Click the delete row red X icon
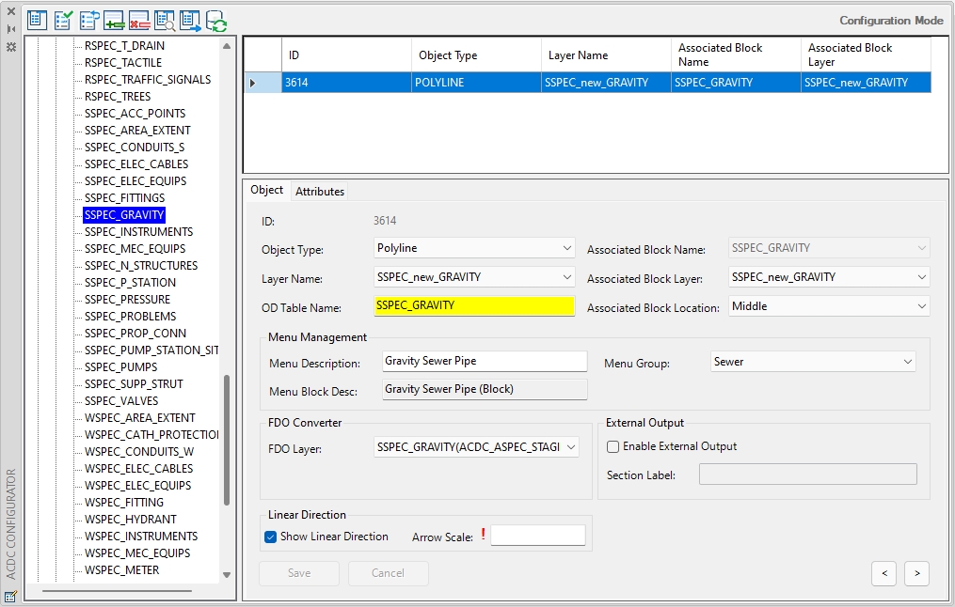 (x=140, y=20)
